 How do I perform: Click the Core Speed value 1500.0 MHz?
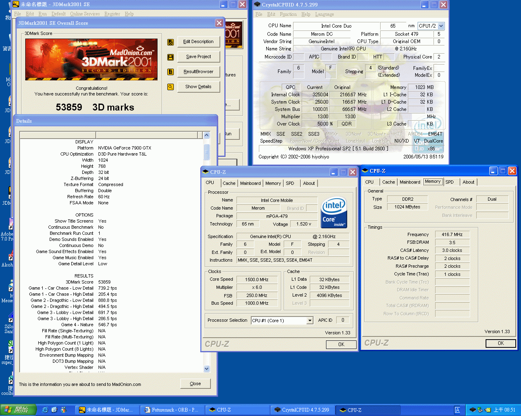[256, 279]
